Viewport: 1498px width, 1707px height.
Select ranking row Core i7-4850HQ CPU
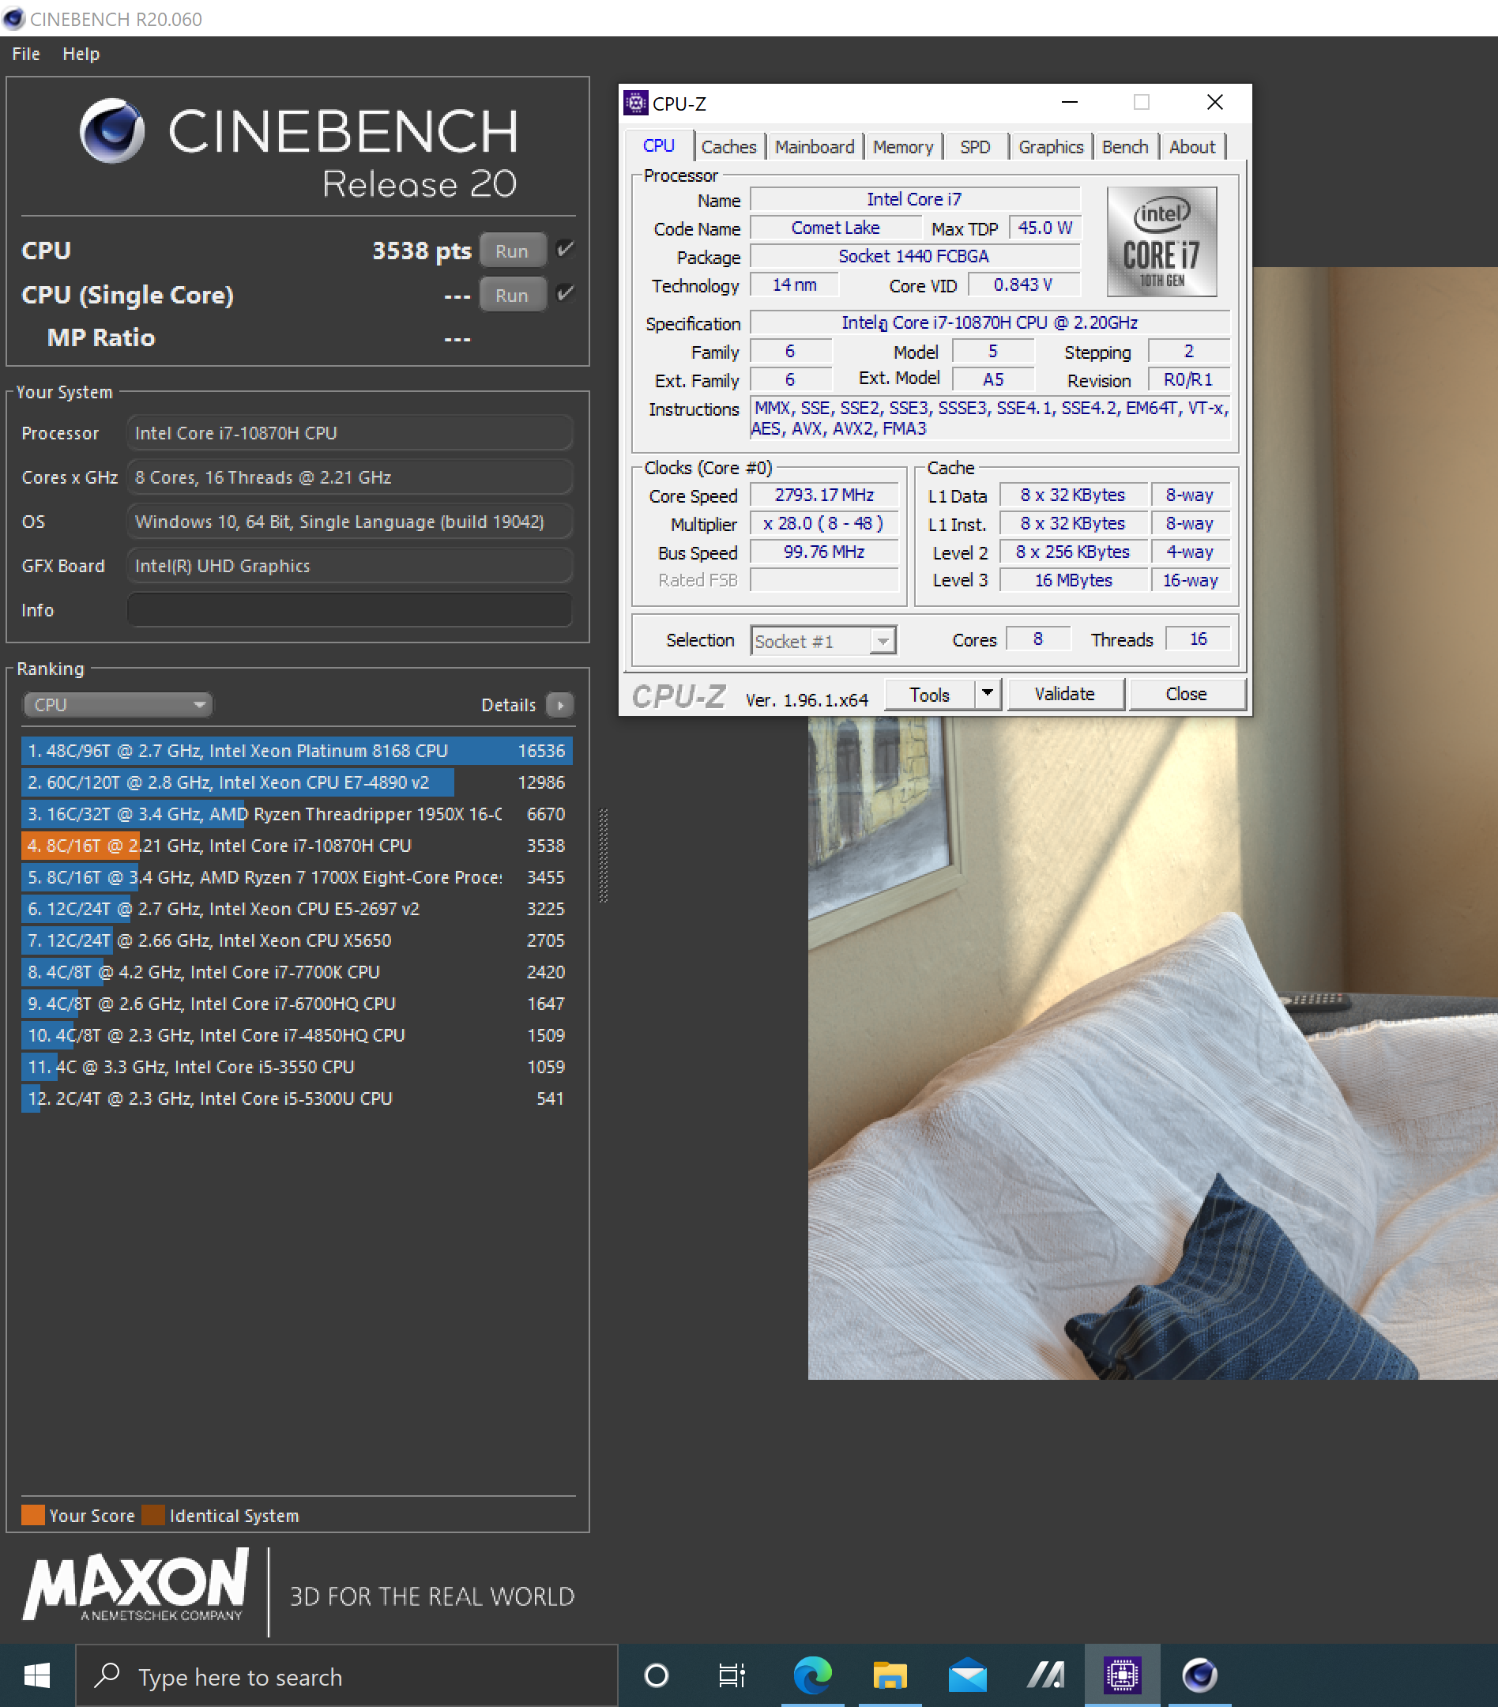[x=296, y=1034]
